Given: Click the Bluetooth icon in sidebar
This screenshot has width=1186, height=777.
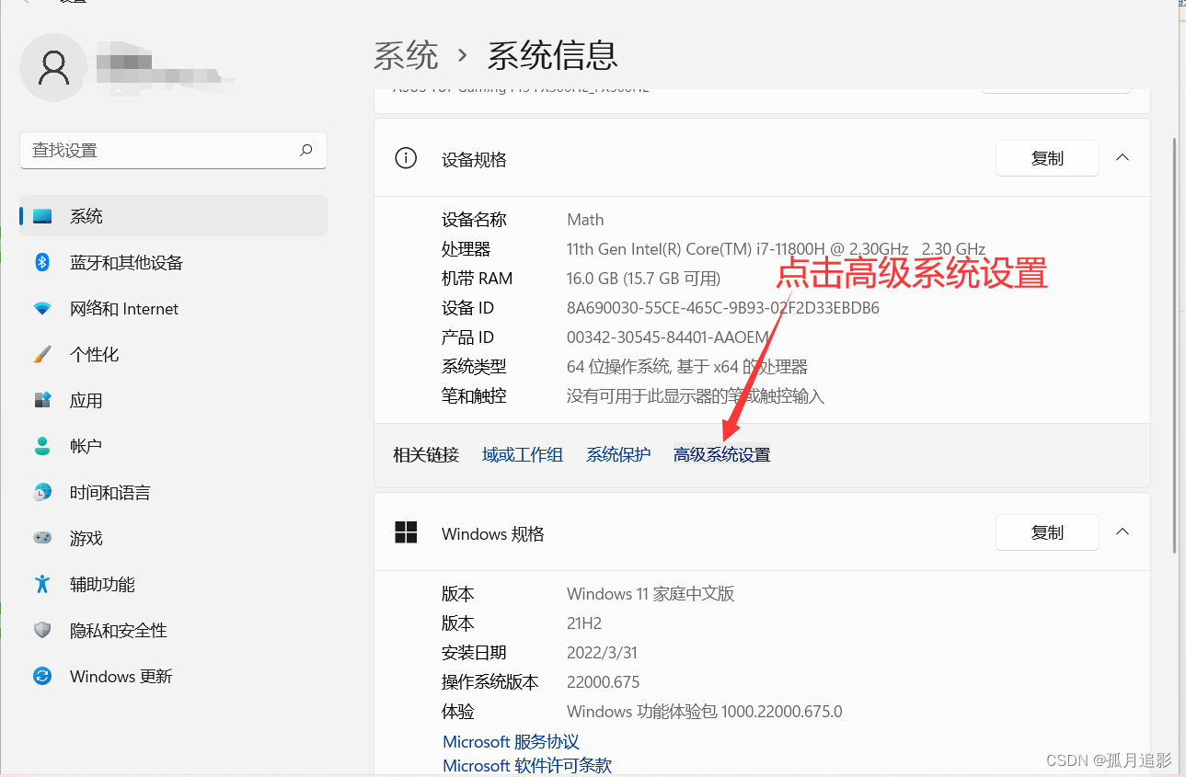Looking at the screenshot, I should tap(42, 262).
